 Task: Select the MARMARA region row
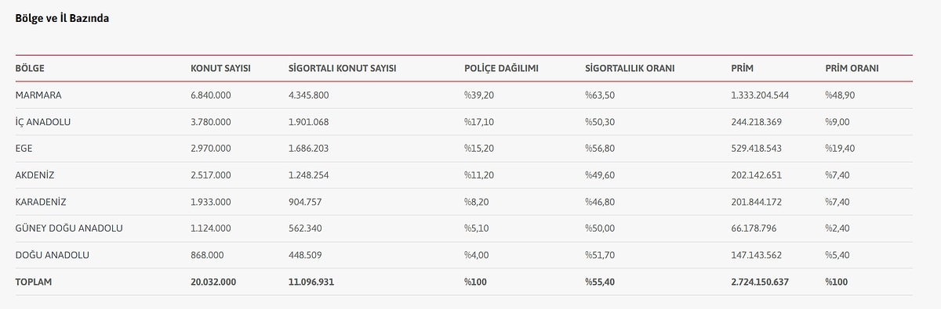(x=464, y=95)
